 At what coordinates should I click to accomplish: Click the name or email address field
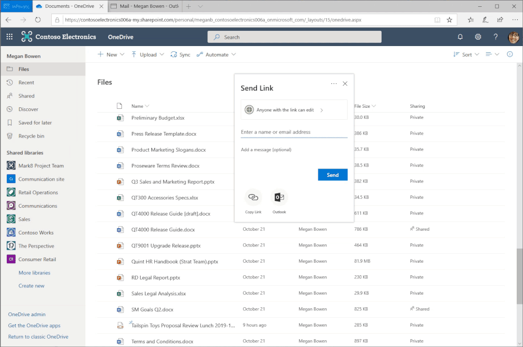294,132
